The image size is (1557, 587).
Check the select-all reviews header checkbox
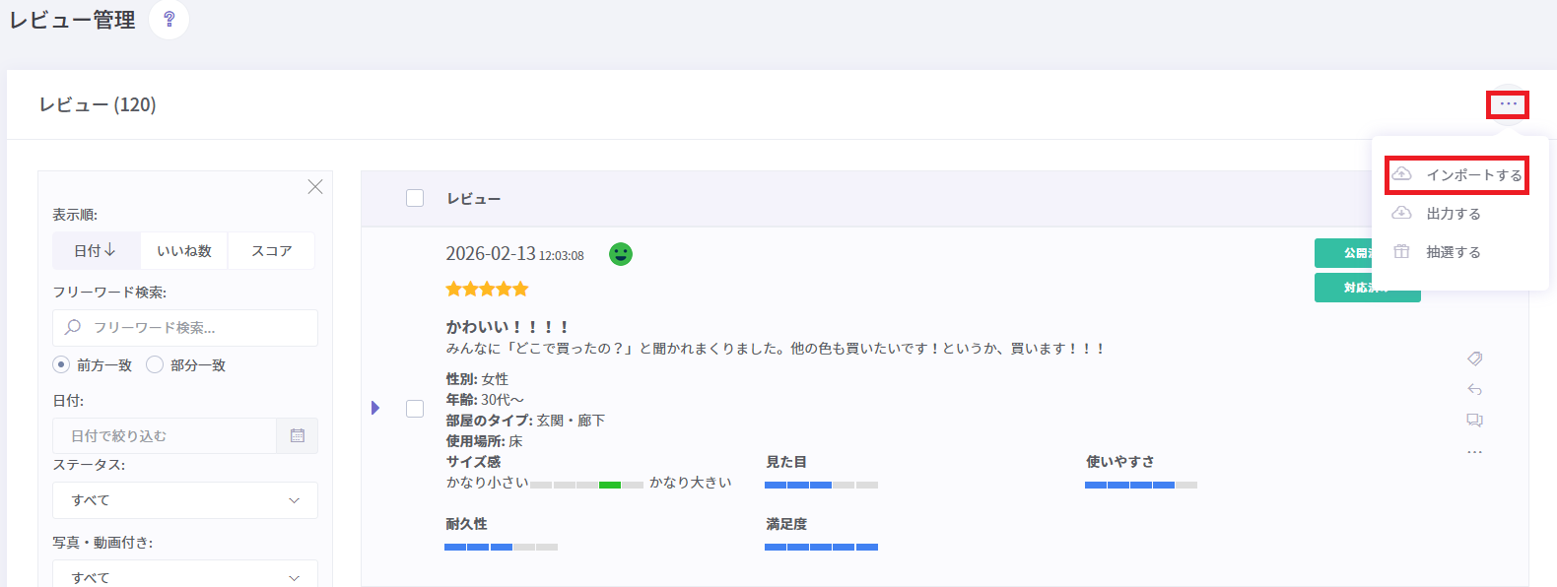point(415,198)
